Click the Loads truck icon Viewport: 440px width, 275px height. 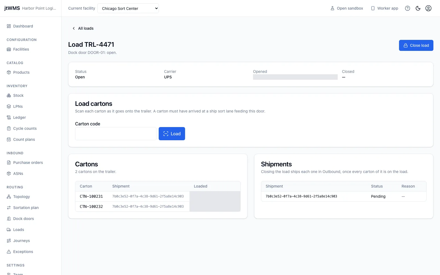[x=9, y=230]
